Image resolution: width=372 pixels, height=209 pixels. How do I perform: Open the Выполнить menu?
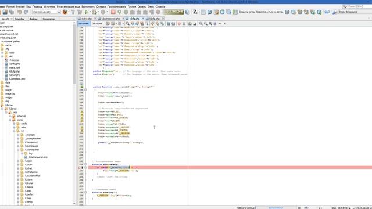point(88,6)
